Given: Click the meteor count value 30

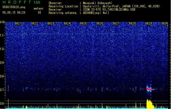Looking at the screenshot, I should pos(39,13).
